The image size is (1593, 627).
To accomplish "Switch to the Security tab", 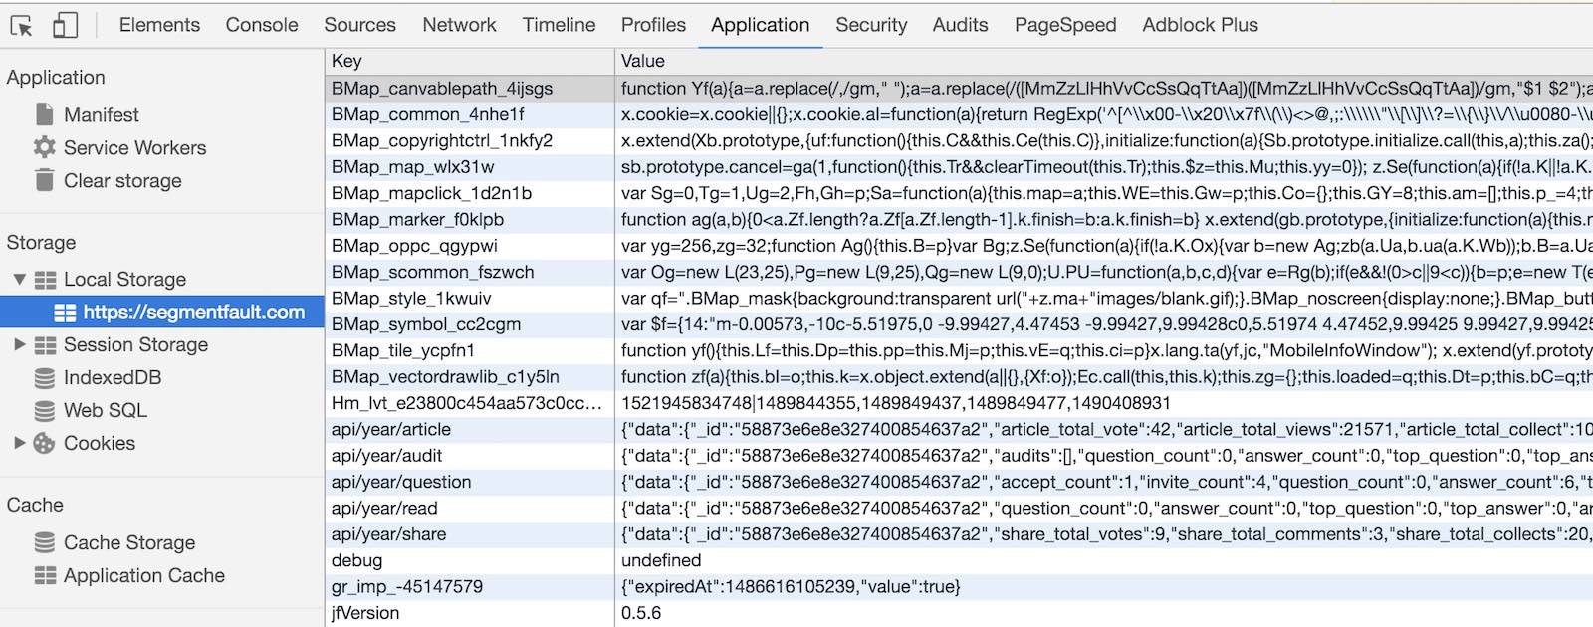I will 871,25.
